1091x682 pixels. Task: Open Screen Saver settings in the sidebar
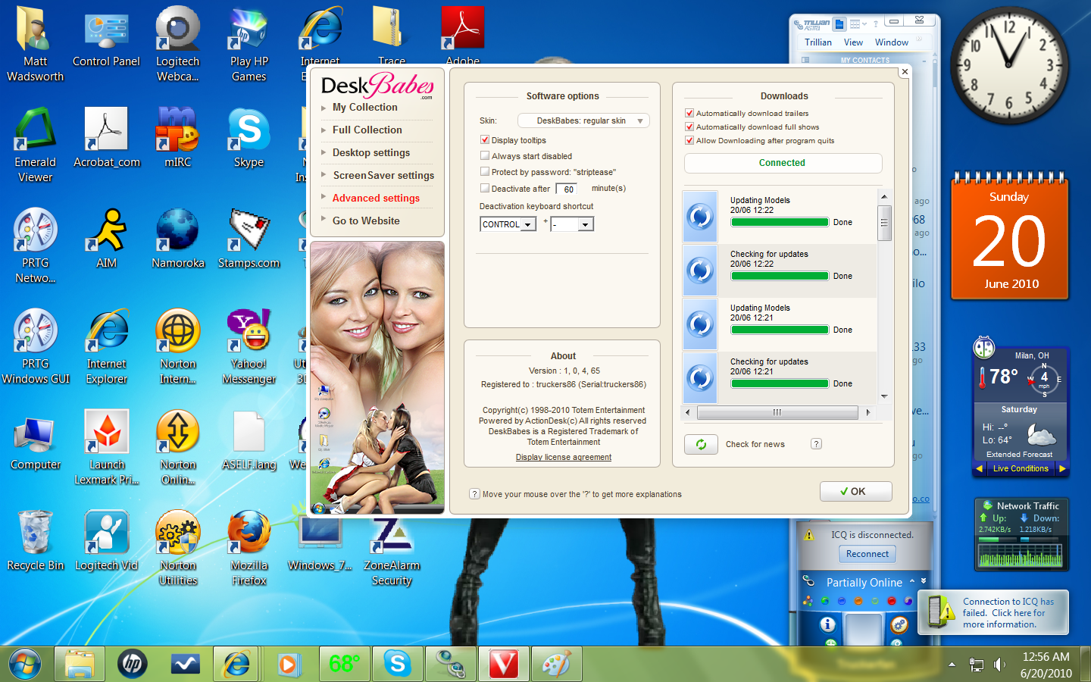tap(383, 175)
